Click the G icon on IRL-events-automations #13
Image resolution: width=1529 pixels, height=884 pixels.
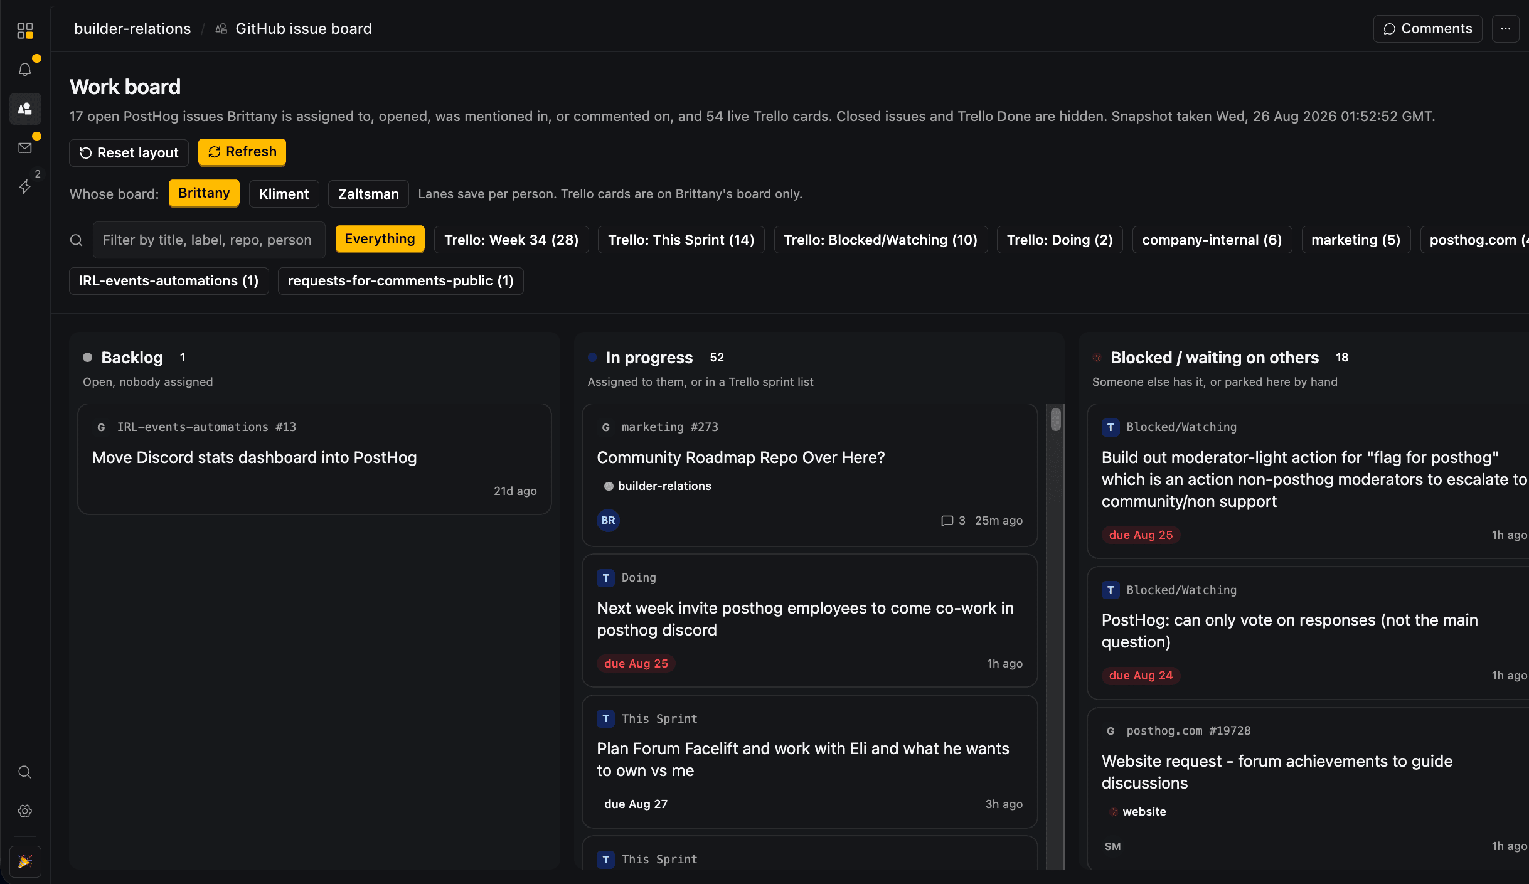point(101,427)
